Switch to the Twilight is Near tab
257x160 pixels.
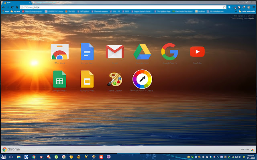pos(47,3)
